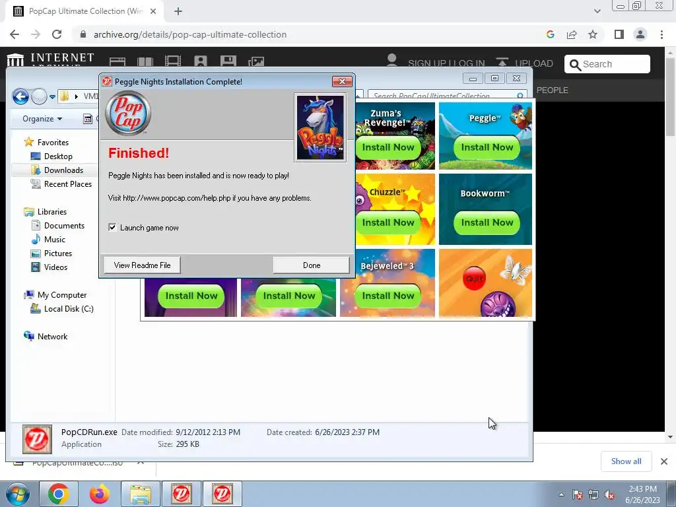Open the Explorer recent locations dropdown arrow
Viewport: 676px width, 507px height.
click(x=52, y=96)
